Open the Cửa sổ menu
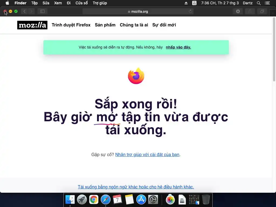Screen dimensions: 276x207 coord(81,3)
